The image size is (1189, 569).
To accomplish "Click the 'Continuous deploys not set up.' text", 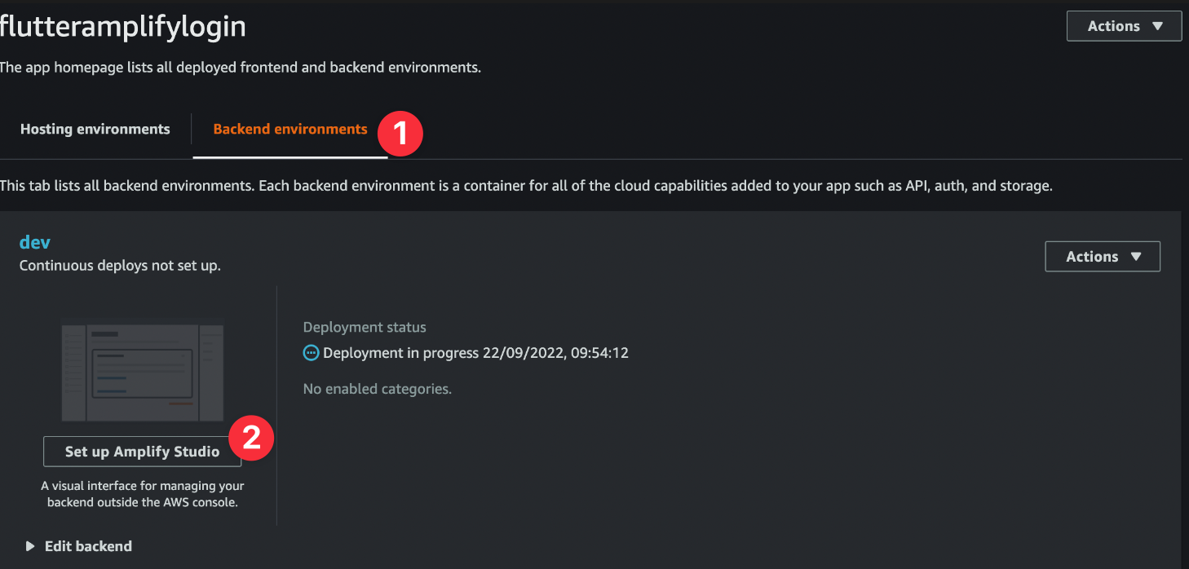I will click(120, 266).
